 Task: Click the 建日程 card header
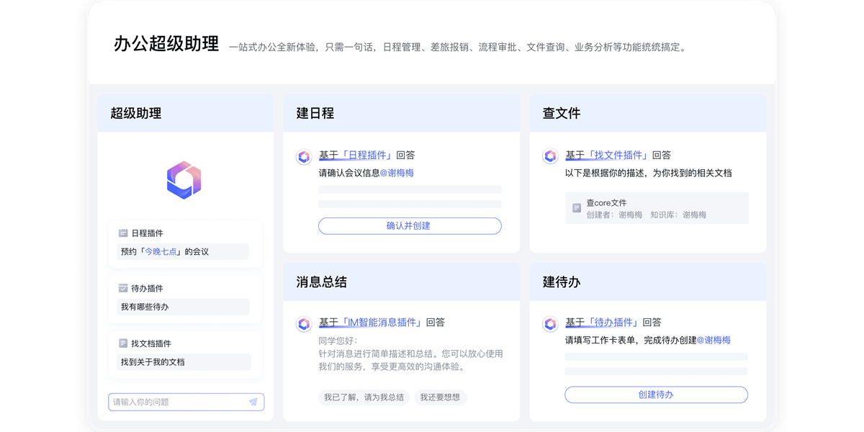tap(402, 113)
